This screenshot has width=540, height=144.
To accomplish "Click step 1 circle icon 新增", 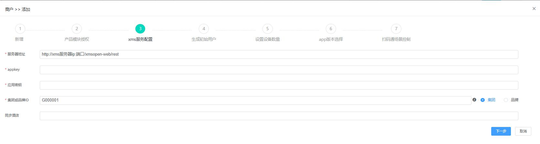I will tap(20, 29).
